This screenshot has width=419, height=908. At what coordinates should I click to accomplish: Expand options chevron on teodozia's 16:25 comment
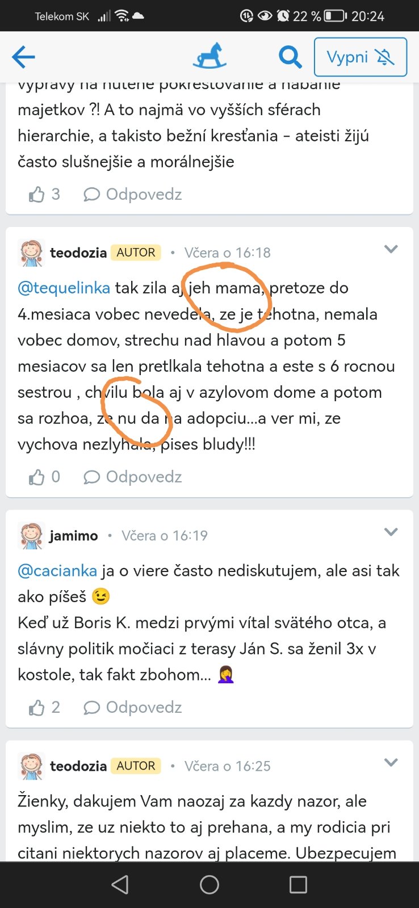click(x=391, y=762)
